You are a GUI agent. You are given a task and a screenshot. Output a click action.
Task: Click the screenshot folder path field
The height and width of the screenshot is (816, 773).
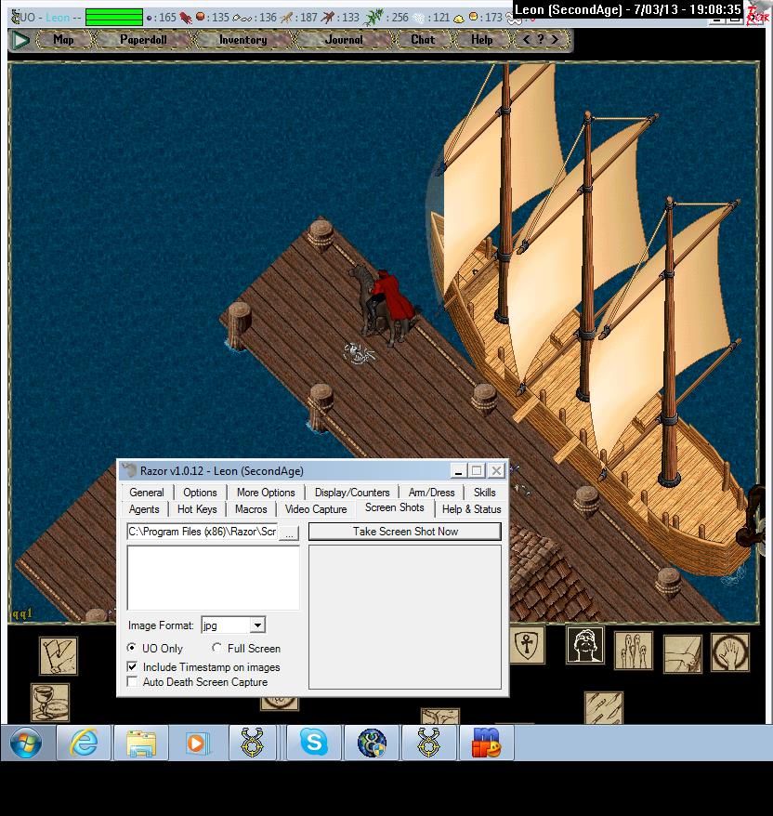[x=202, y=533]
